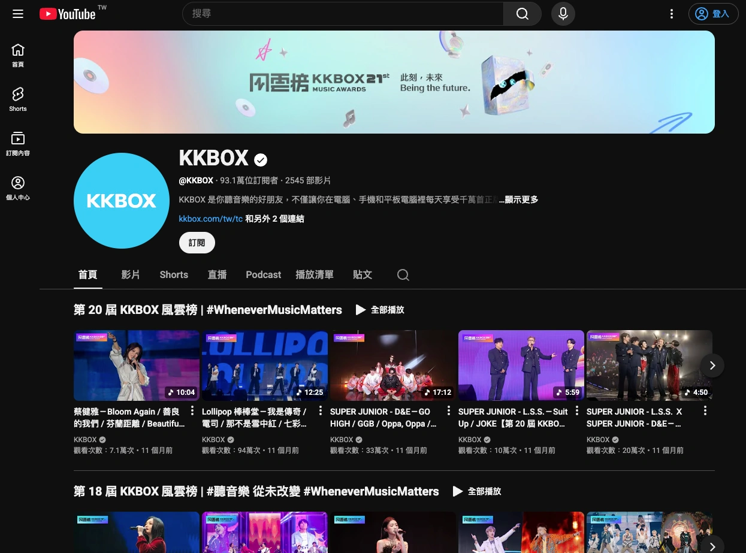Expand the channel description with 顯示更多

518,200
